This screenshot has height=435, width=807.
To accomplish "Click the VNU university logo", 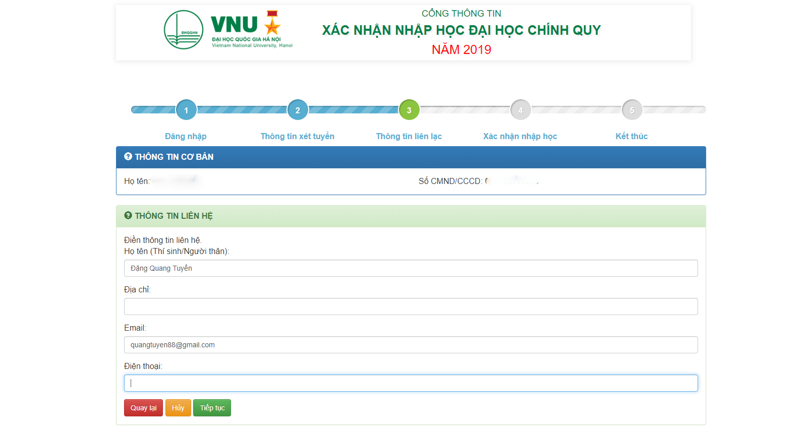I will (x=228, y=30).
